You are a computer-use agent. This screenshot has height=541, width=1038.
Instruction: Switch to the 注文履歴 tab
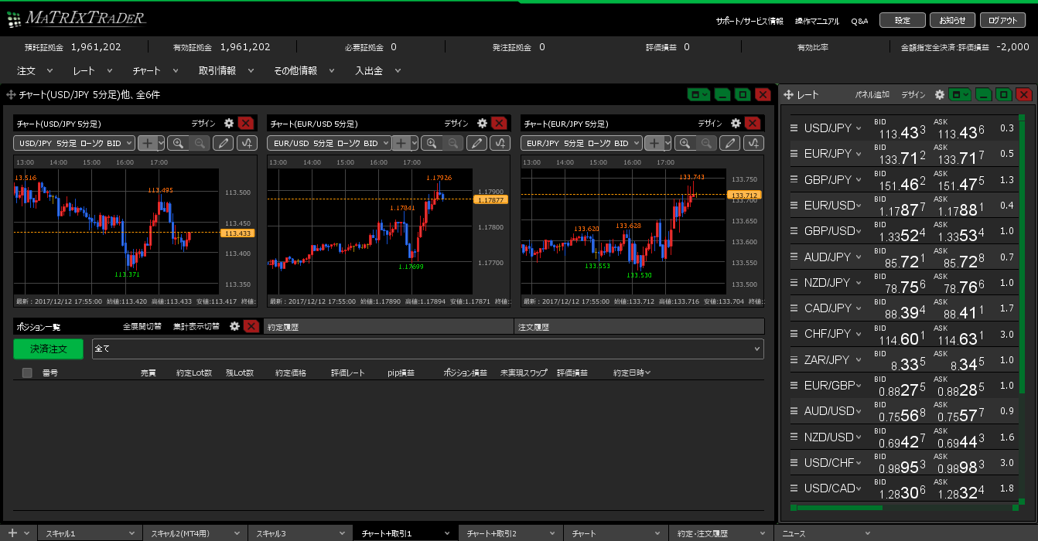coord(639,327)
